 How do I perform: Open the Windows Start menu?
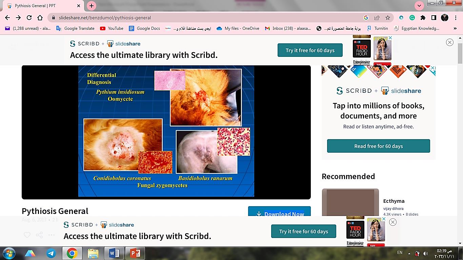point(9,253)
